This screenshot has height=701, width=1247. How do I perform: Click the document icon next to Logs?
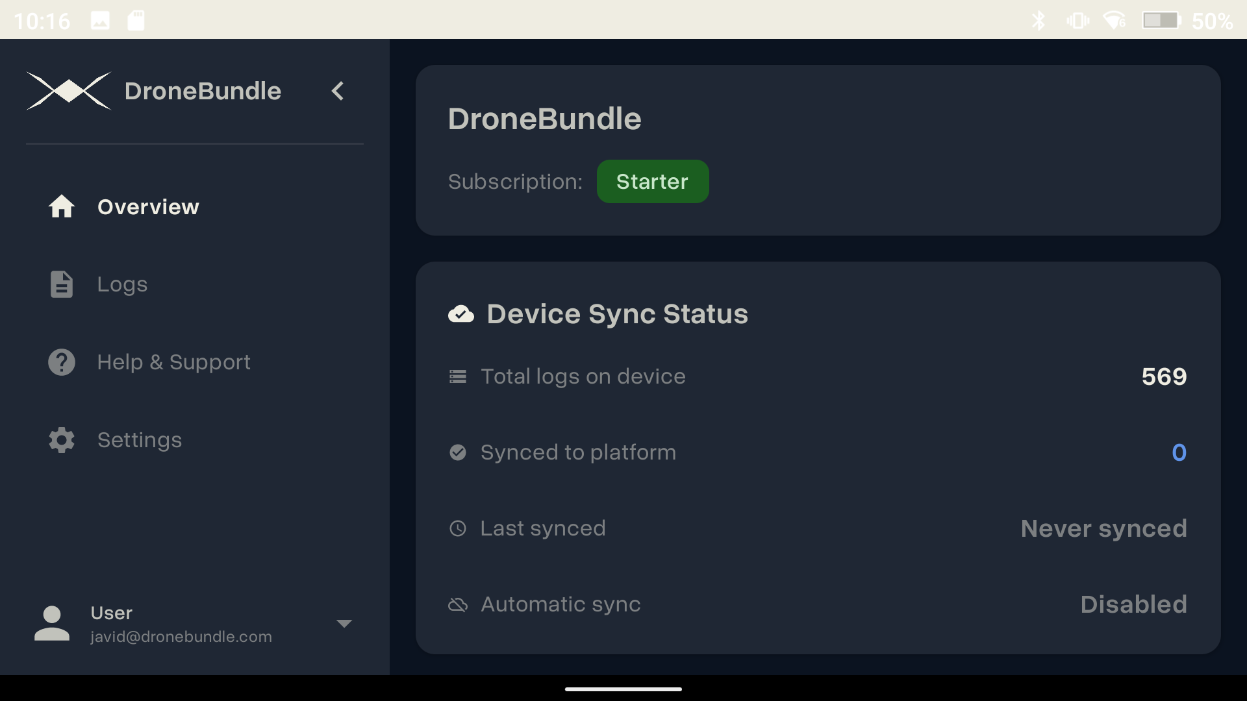point(61,284)
